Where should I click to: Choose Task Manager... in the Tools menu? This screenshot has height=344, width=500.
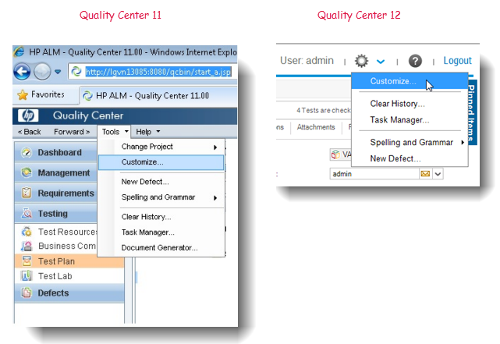tap(161, 232)
